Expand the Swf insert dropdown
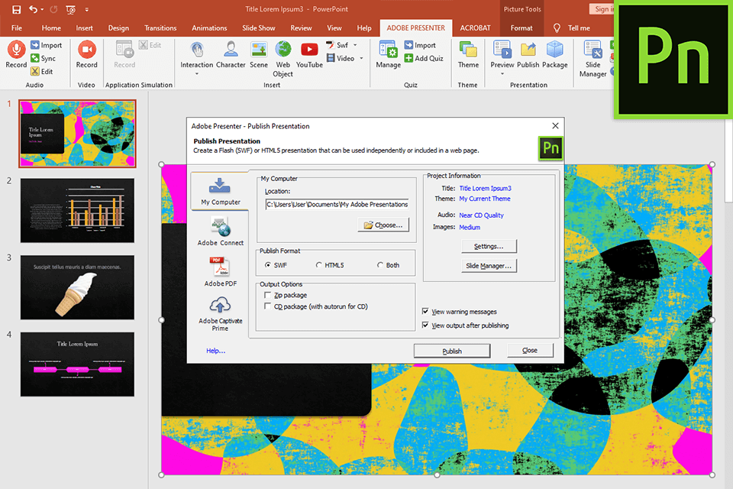Image resolution: width=733 pixels, height=489 pixels. point(355,45)
